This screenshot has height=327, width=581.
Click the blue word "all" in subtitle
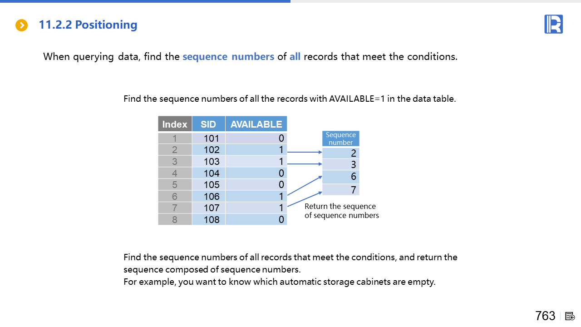[x=295, y=57]
